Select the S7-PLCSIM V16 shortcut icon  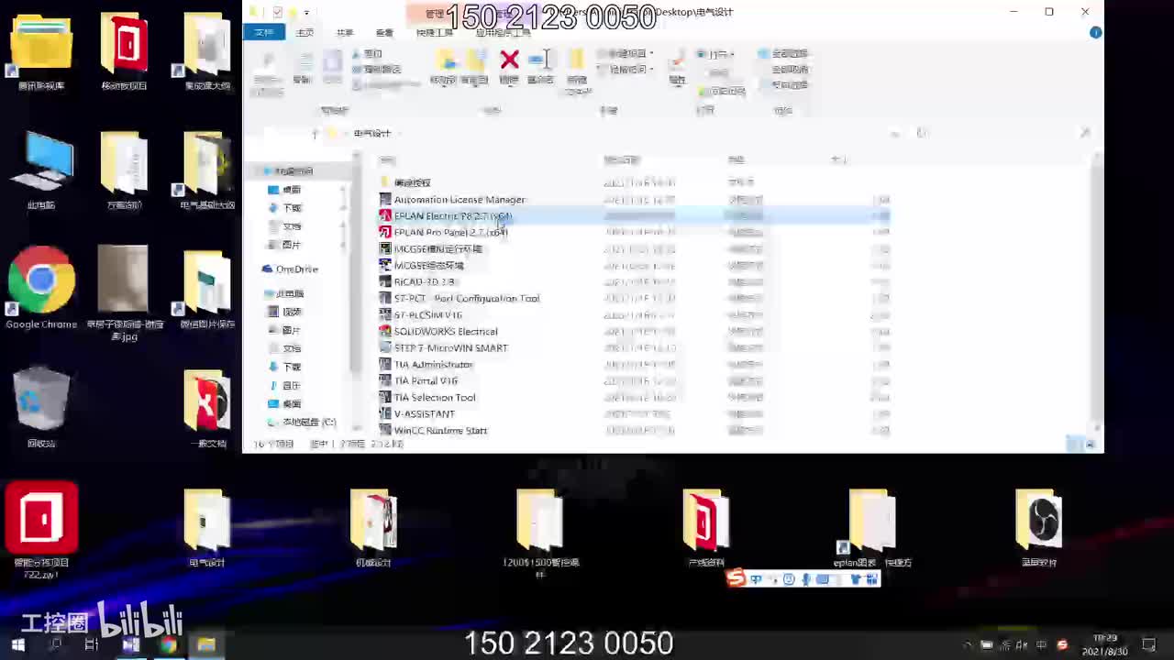pos(385,315)
